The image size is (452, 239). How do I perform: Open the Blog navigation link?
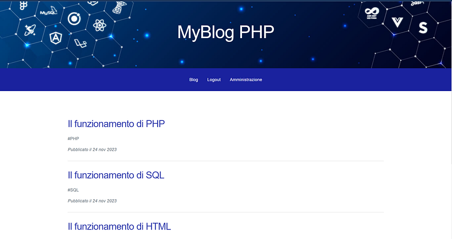coord(193,79)
